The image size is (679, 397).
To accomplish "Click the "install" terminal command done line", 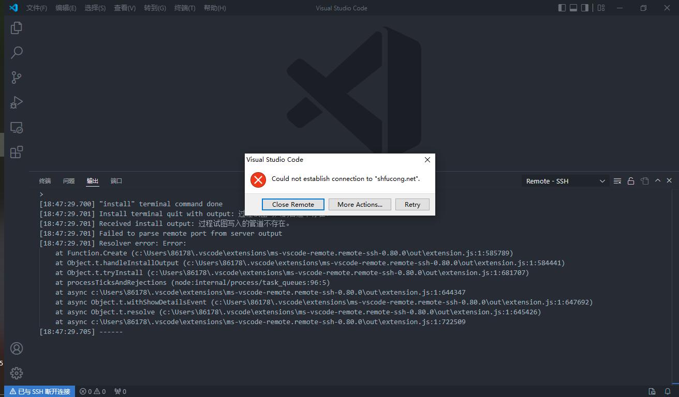I will (131, 204).
